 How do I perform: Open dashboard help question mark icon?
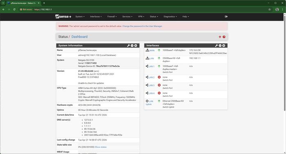pyautogui.click(x=224, y=37)
